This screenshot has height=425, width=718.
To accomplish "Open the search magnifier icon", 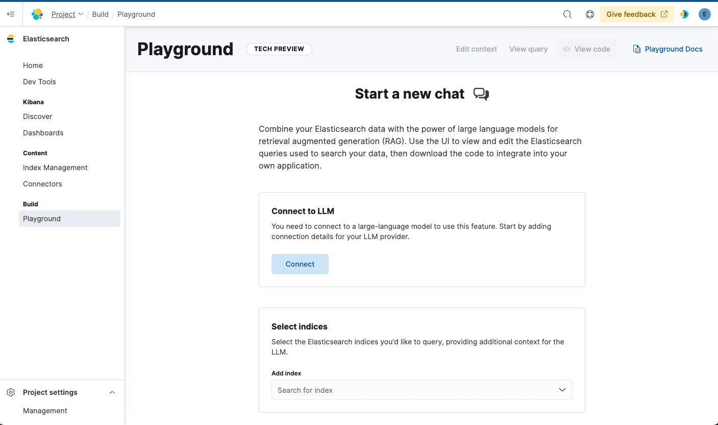I will (567, 14).
